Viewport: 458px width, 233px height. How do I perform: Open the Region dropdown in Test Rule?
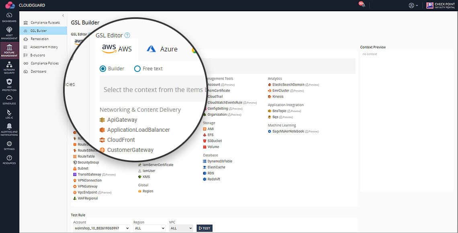pyautogui.click(x=149, y=228)
